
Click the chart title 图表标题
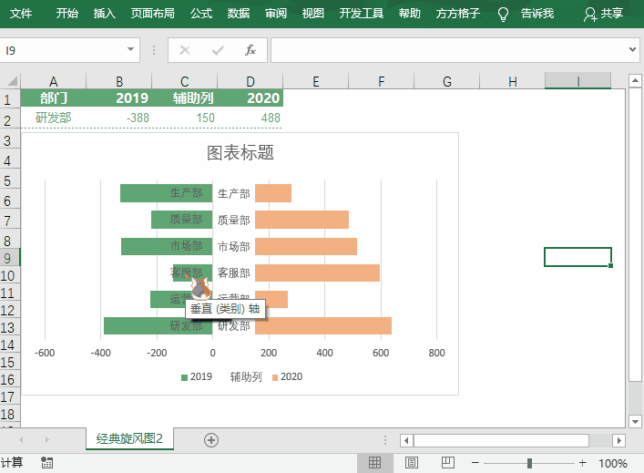pyautogui.click(x=240, y=152)
